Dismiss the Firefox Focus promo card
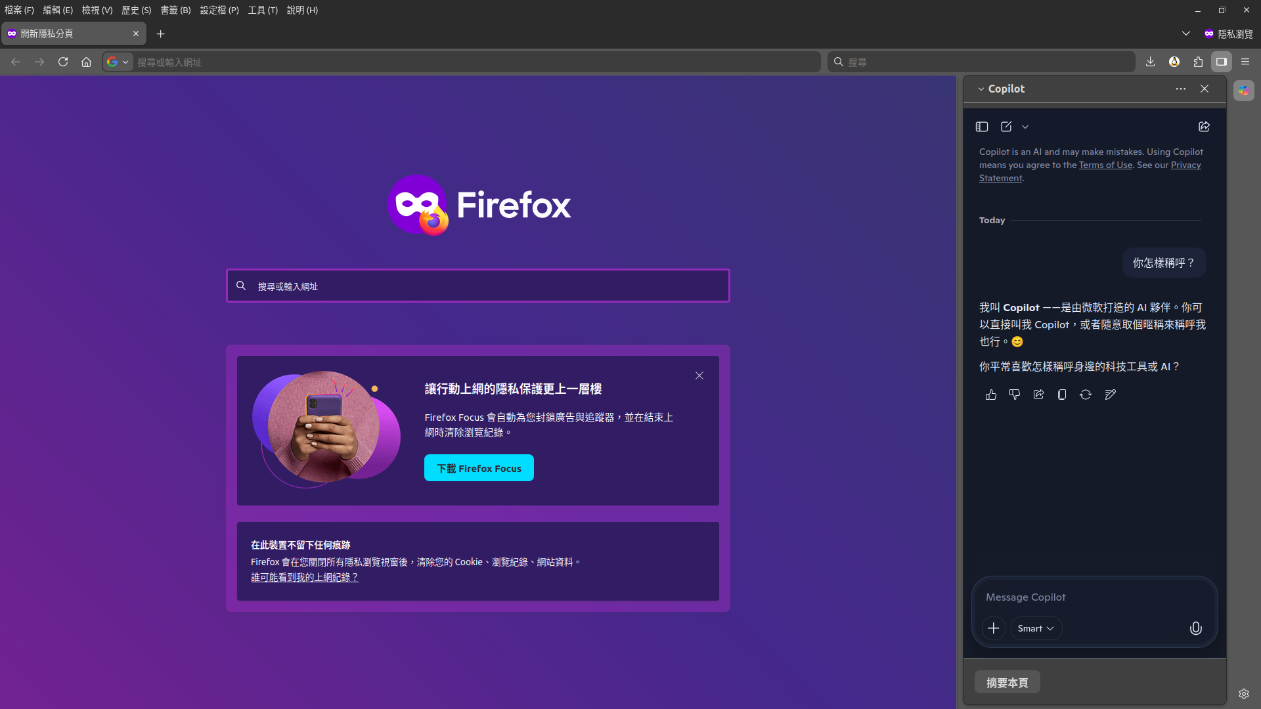Image resolution: width=1261 pixels, height=709 pixels. coord(699,376)
